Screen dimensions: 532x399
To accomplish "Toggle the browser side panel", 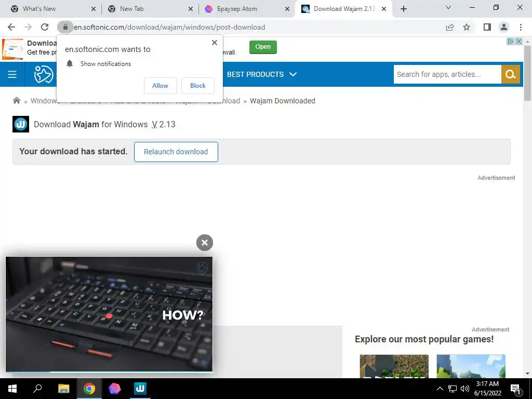I will click(x=487, y=27).
